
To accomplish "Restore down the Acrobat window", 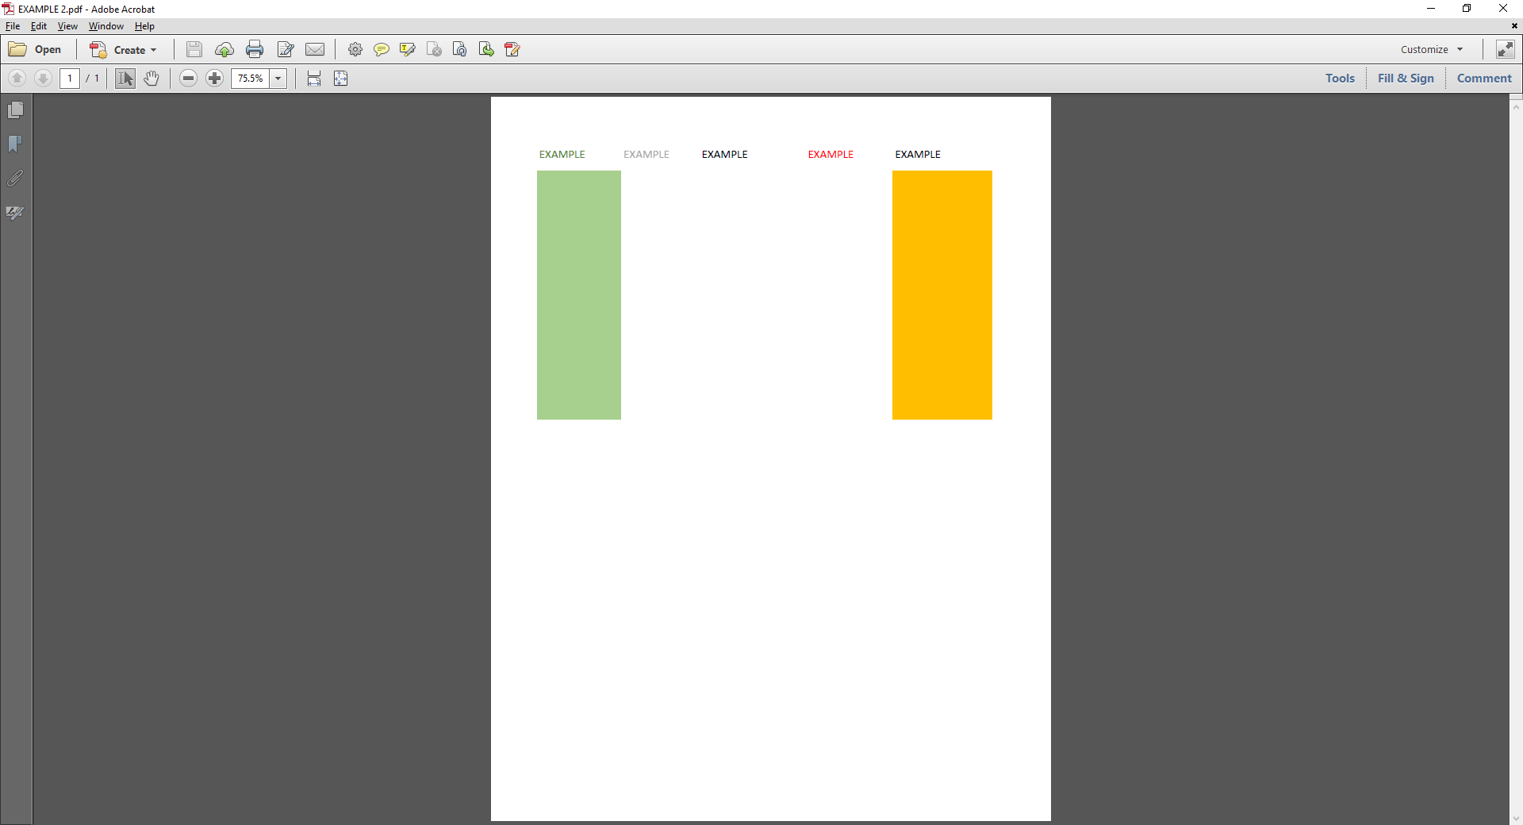I will click(x=1467, y=9).
